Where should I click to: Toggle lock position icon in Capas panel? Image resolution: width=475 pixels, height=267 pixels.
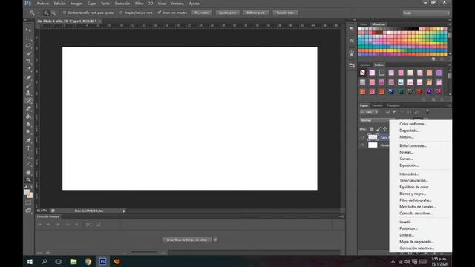pos(385,129)
